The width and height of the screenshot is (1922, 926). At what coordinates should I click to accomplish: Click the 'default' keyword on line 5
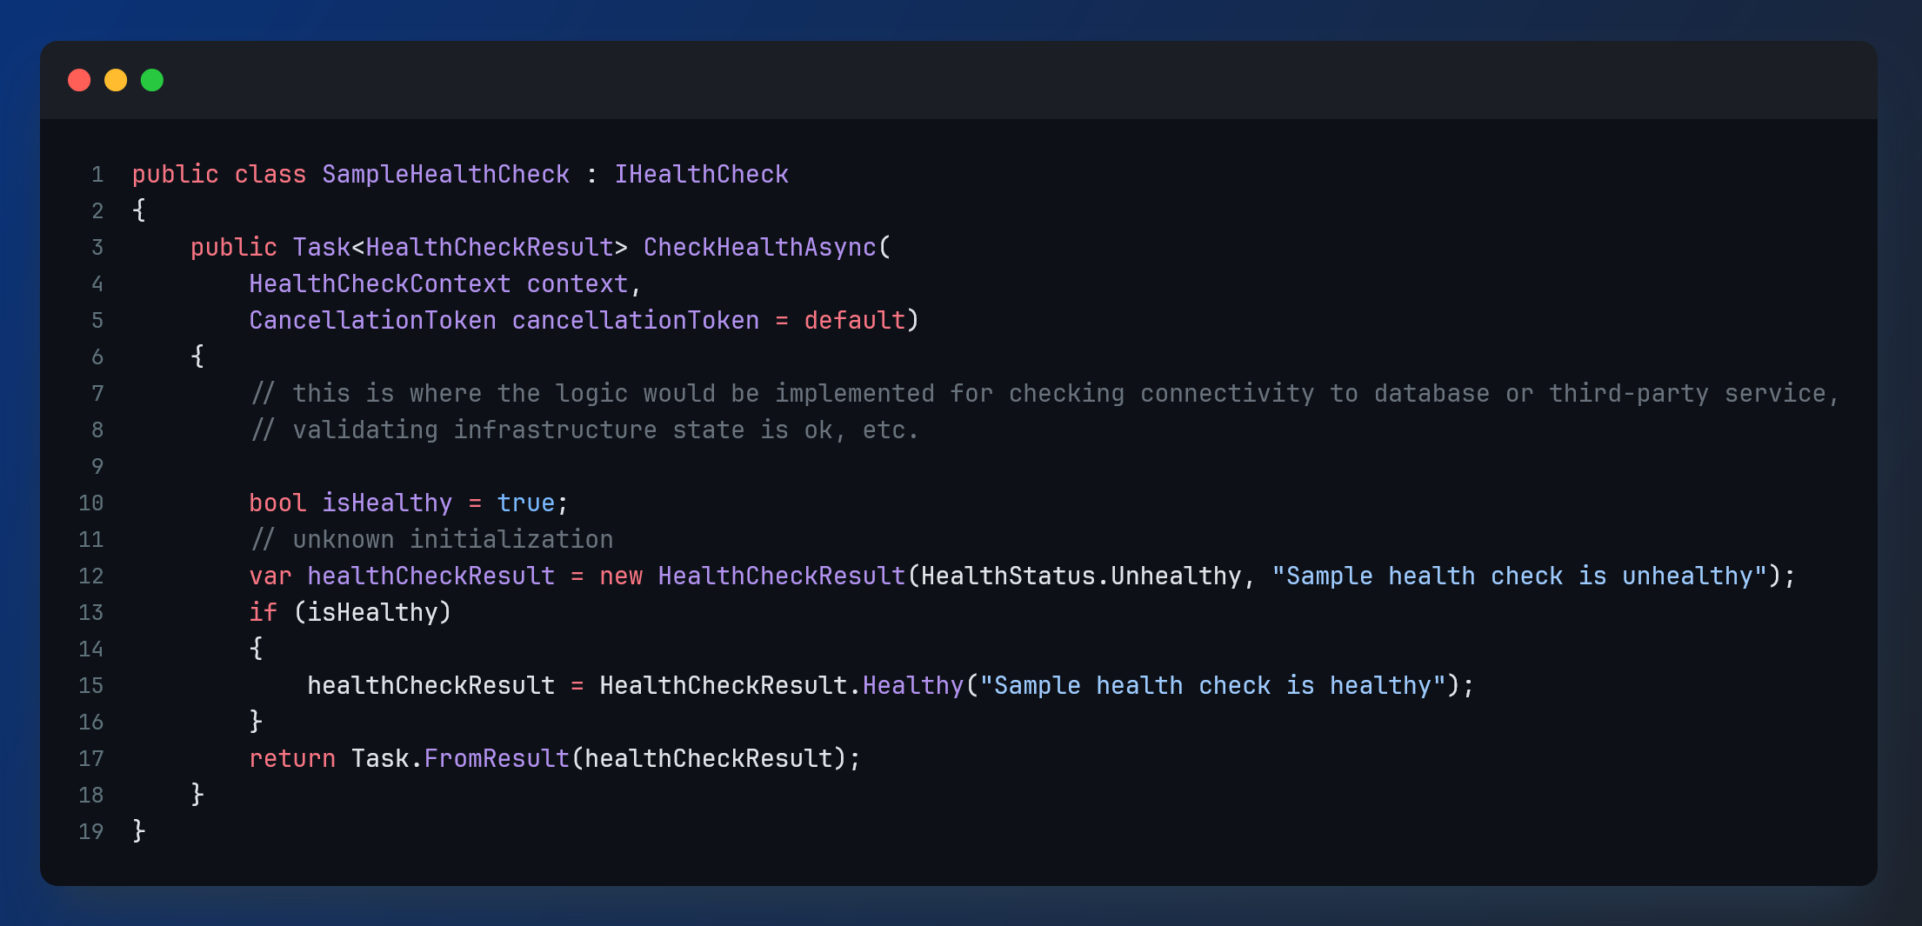(855, 321)
